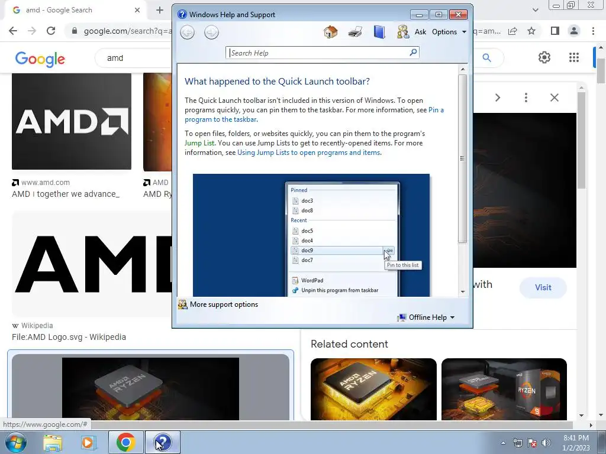Open a new Chrome tab
Screen dimensions: 606x454
tap(160, 10)
